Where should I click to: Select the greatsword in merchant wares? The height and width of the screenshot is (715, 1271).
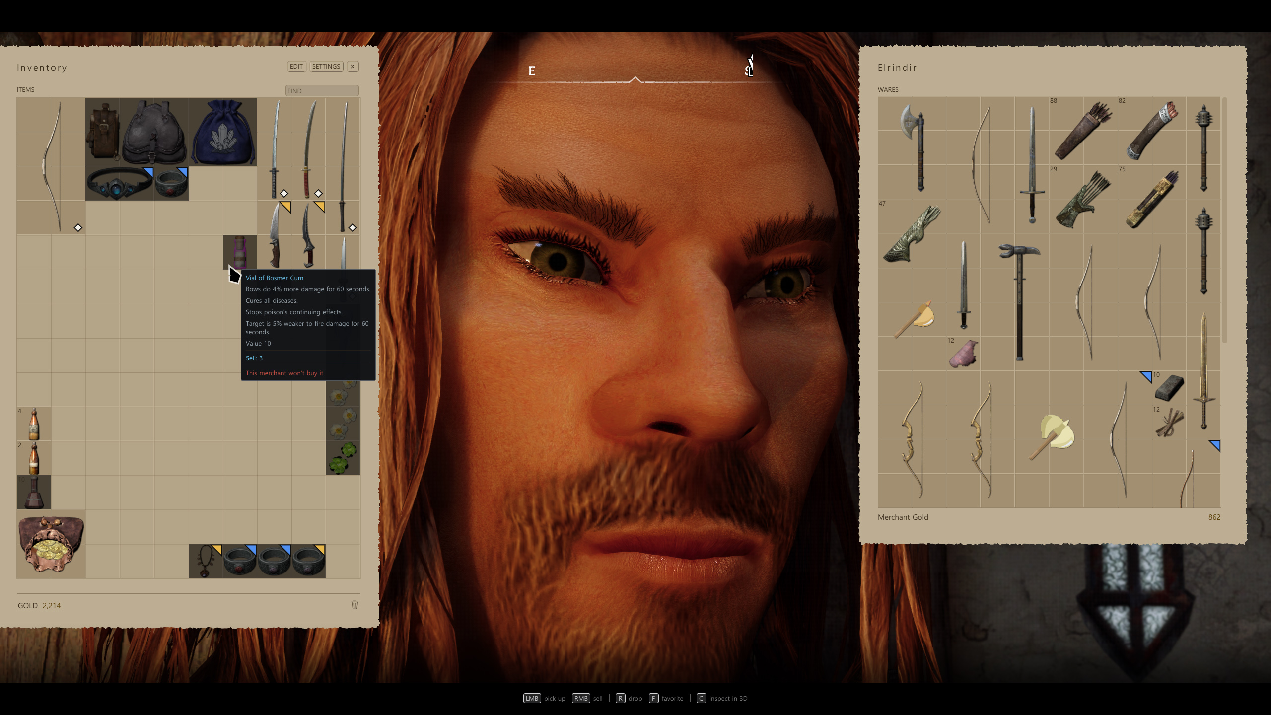pyautogui.click(x=1032, y=166)
